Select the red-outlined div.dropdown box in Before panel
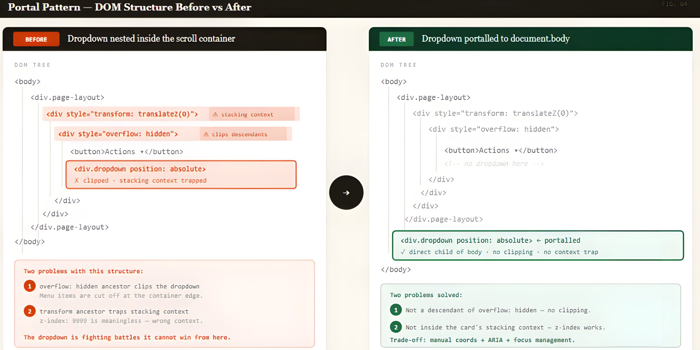Image resolution: width=700 pixels, height=350 pixels. point(181,174)
